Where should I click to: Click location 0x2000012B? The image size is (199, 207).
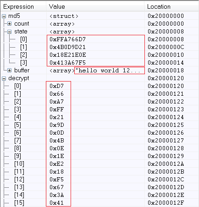point(166,172)
